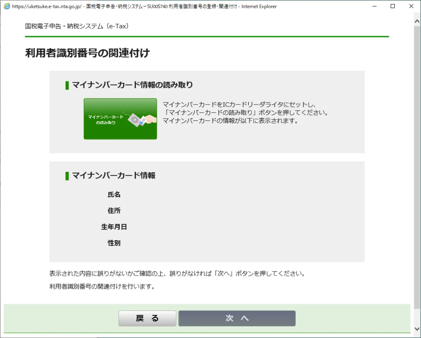Click the 住所 field area

[x=114, y=211]
